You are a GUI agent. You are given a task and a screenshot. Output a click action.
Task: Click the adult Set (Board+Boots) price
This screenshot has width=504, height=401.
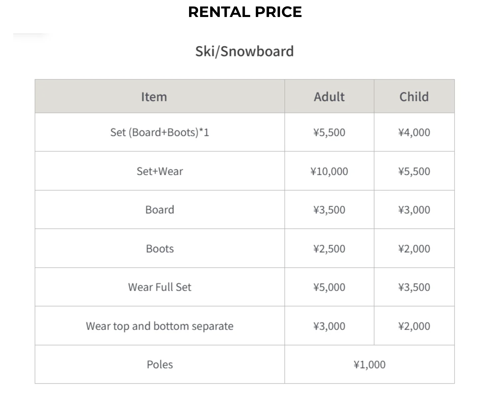coord(329,132)
